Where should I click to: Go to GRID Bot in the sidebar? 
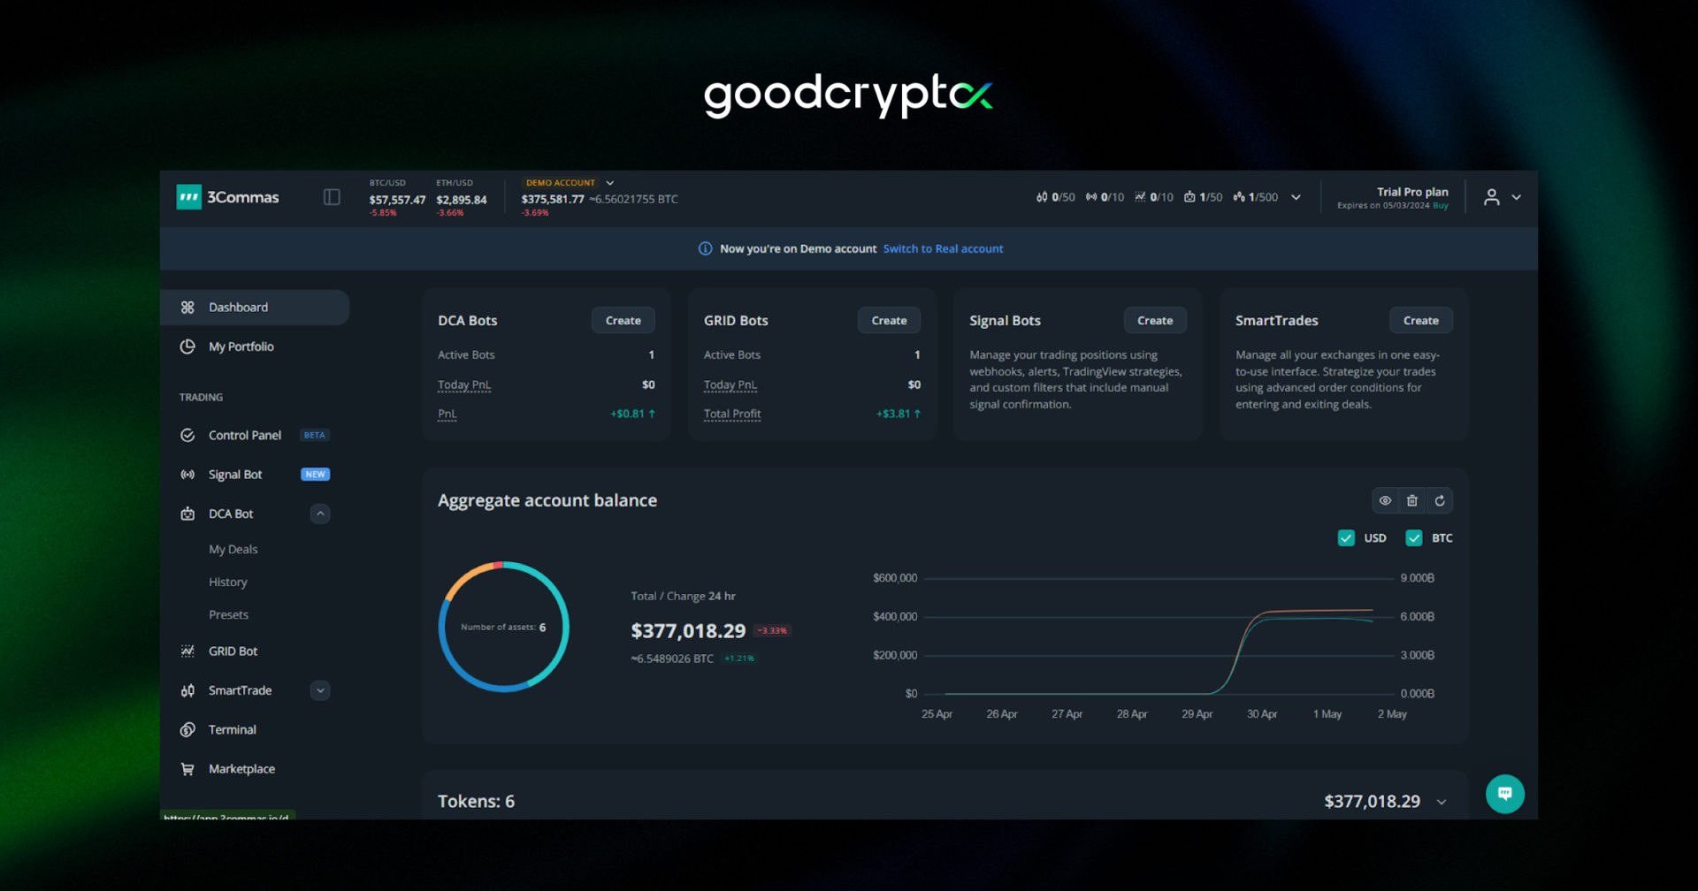[x=233, y=651]
